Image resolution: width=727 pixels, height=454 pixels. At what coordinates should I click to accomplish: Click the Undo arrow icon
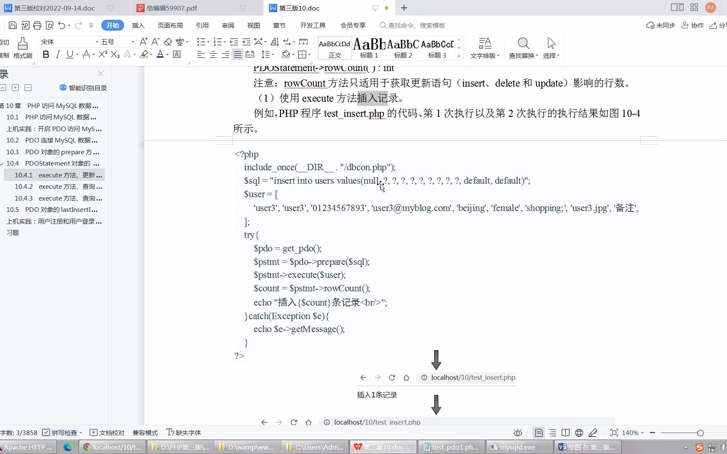[x=61, y=25]
